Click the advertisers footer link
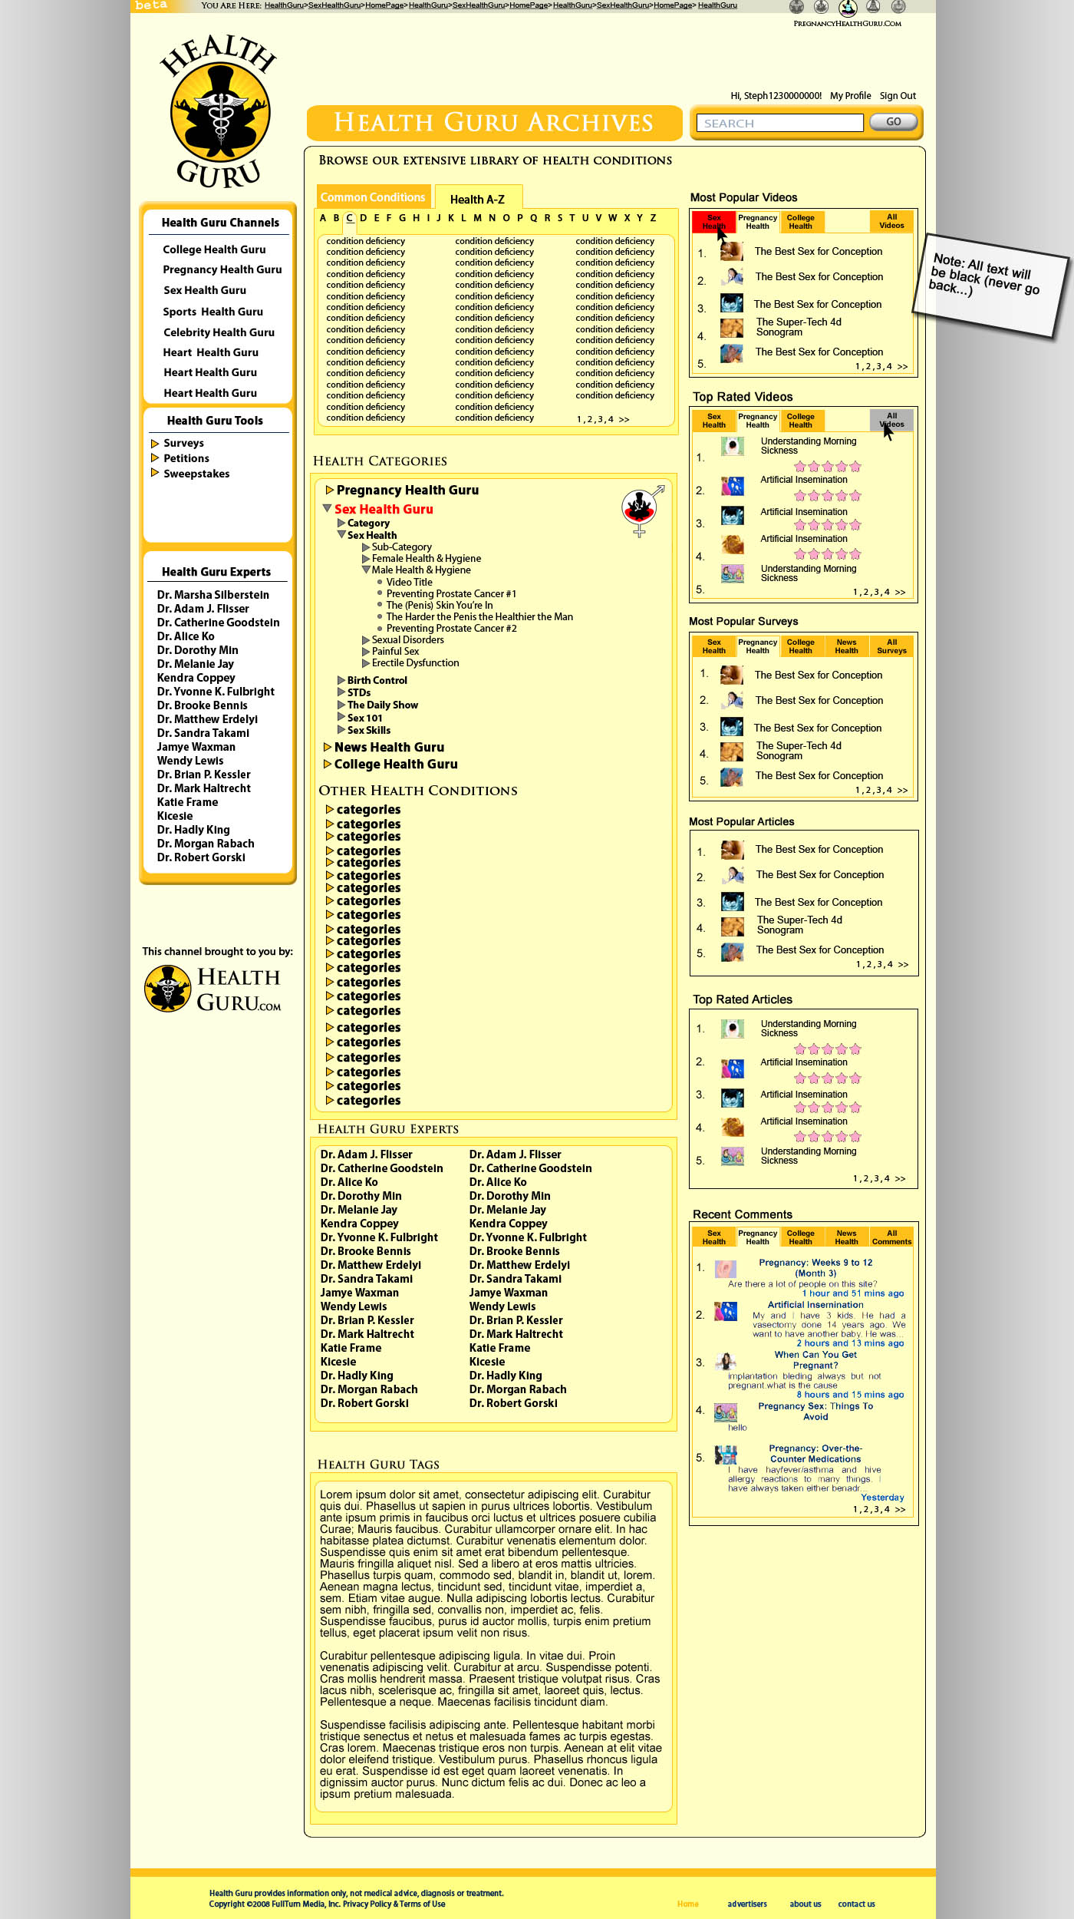 (x=747, y=1904)
